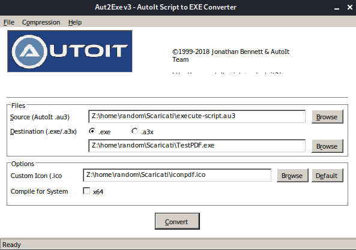The width and height of the screenshot is (356, 250).
Task: Reset icon with the Default button
Action: coord(327,176)
